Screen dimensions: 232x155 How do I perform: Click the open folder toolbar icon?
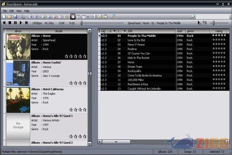coord(10,17)
